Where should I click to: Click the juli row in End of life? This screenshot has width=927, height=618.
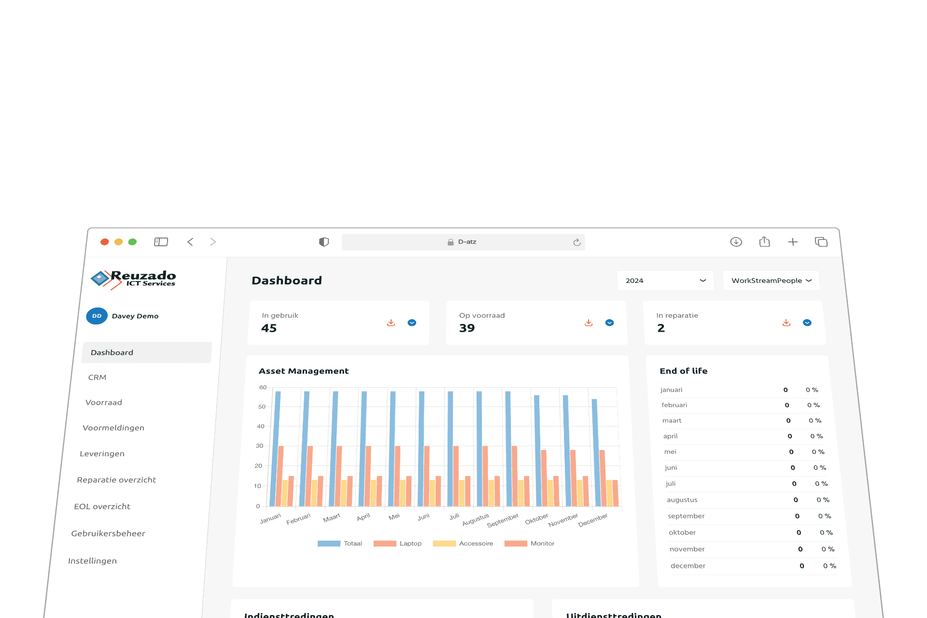click(748, 484)
